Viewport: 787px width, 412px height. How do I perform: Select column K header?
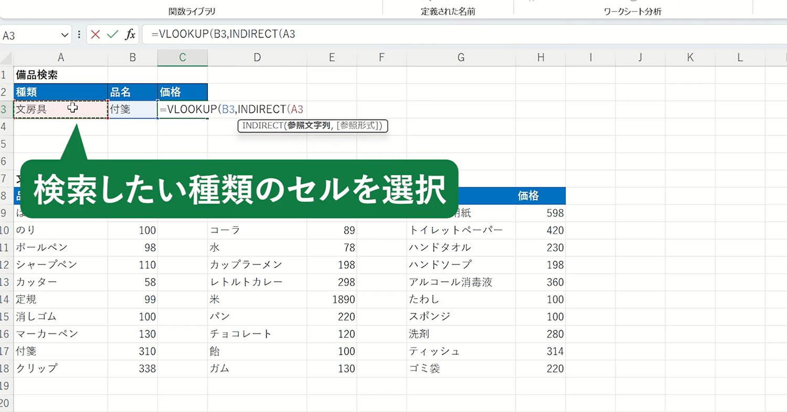(x=690, y=58)
